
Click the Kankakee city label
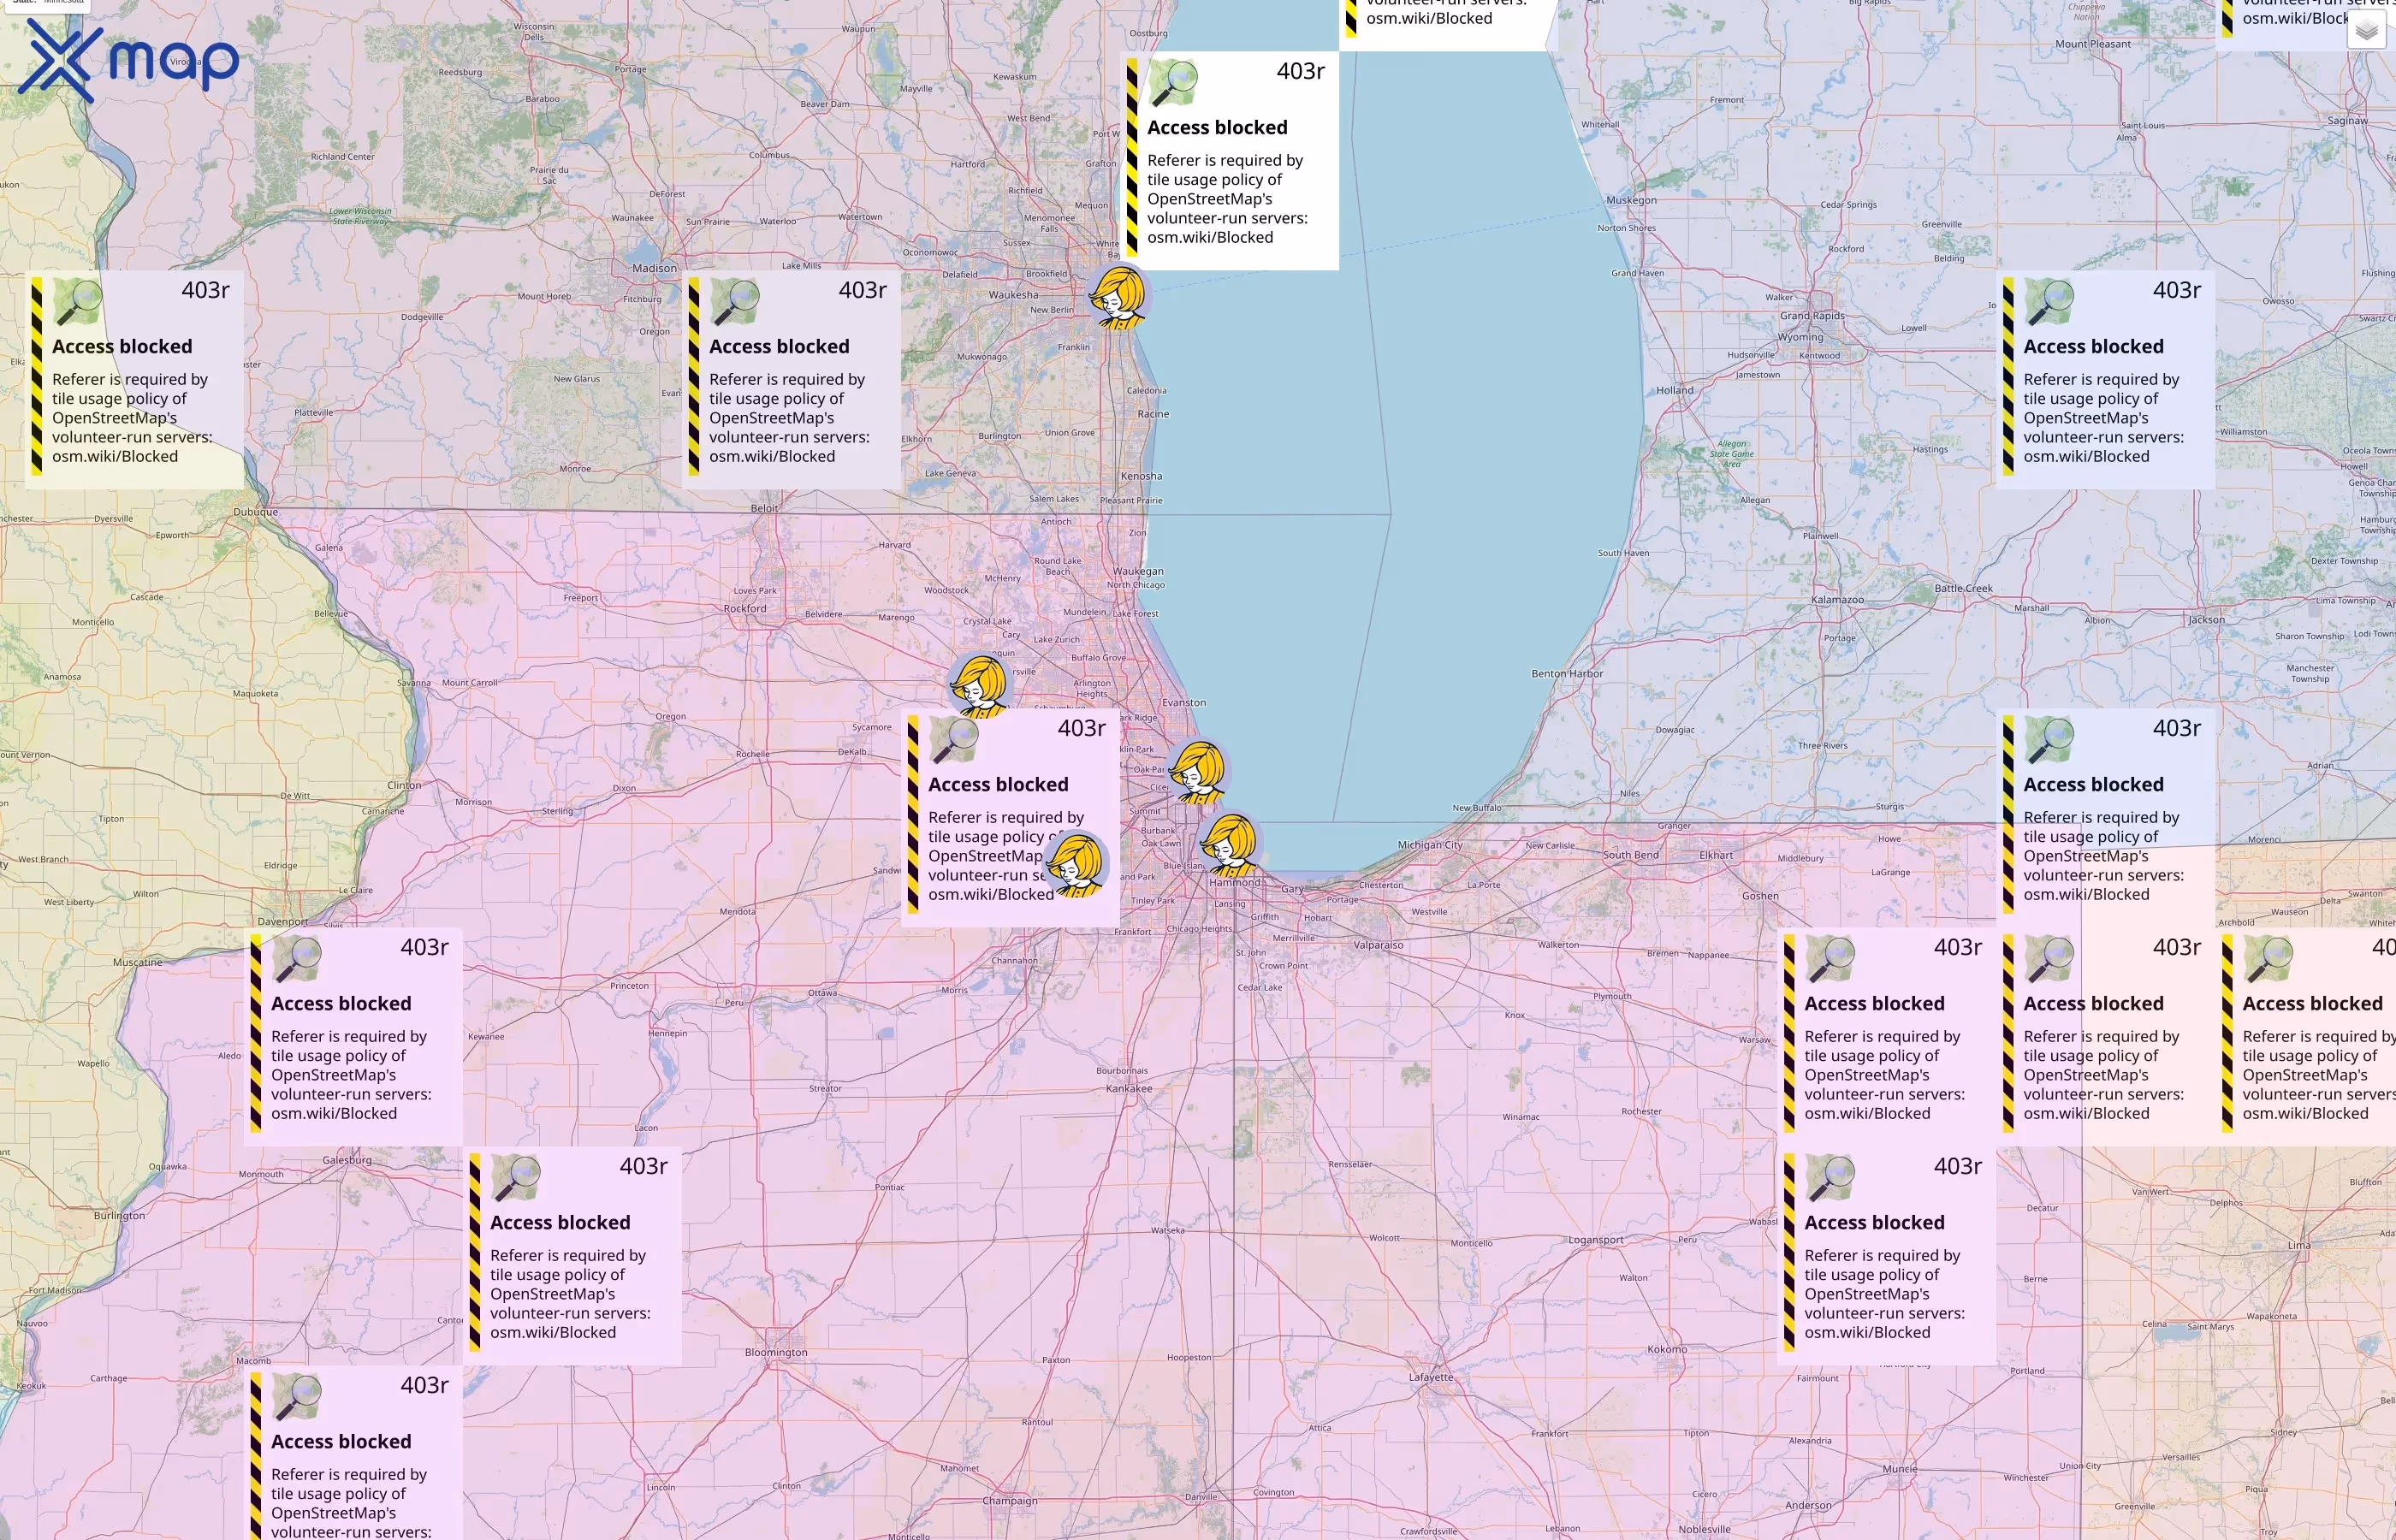1129,1088
